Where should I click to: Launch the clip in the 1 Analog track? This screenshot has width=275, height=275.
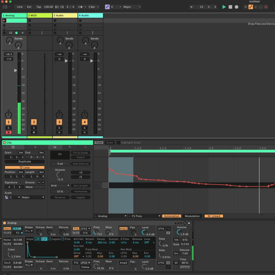click(x=4, y=20)
